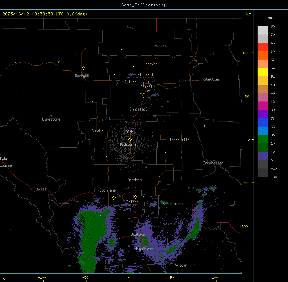Click the 60 dBZ orange legend swatch

(263, 55)
